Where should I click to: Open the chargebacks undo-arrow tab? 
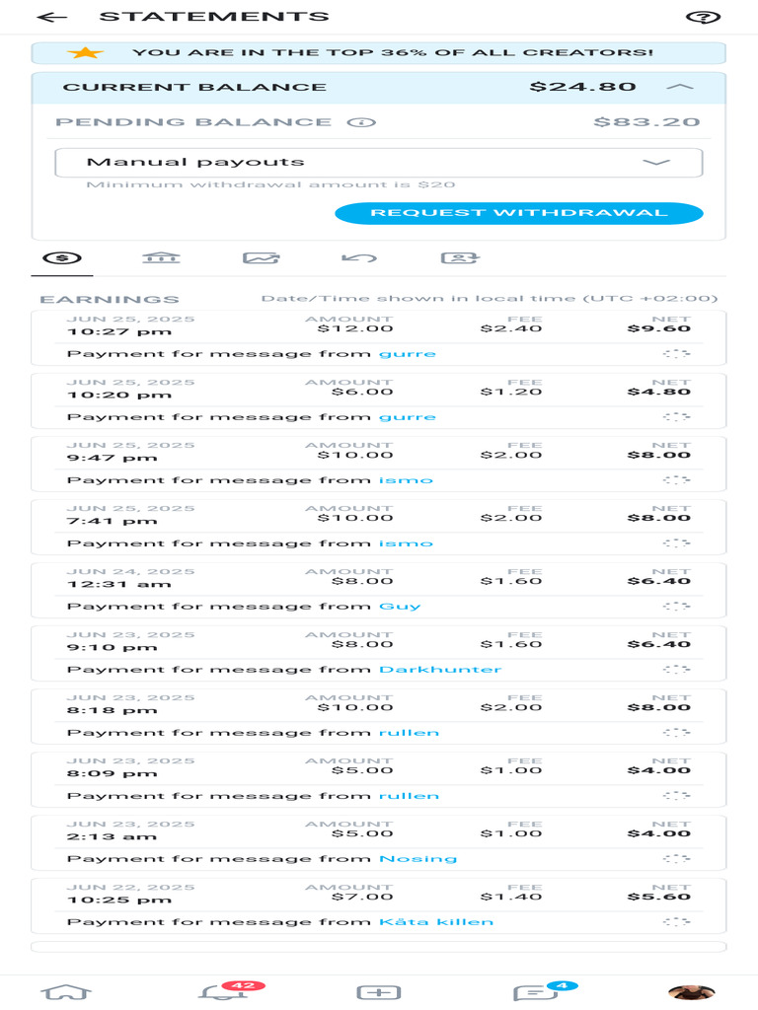pyautogui.click(x=359, y=258)
